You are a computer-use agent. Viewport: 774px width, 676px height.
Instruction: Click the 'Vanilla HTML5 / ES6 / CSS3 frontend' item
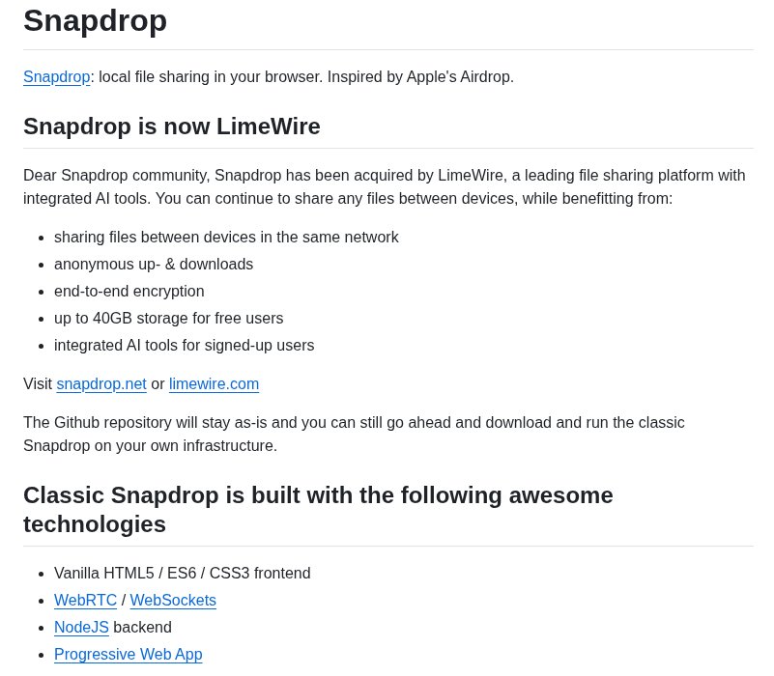point(183,574)
